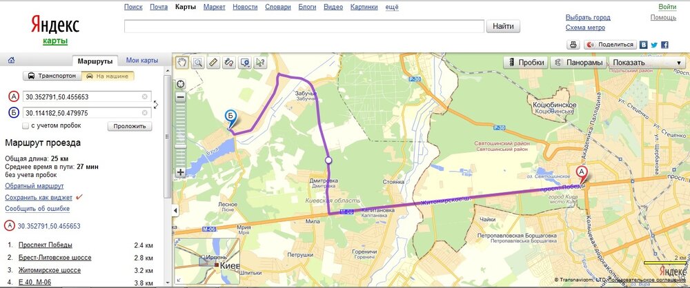690x288 pixels.
Task: Open the route drawing tool
Action: (229, 63)
